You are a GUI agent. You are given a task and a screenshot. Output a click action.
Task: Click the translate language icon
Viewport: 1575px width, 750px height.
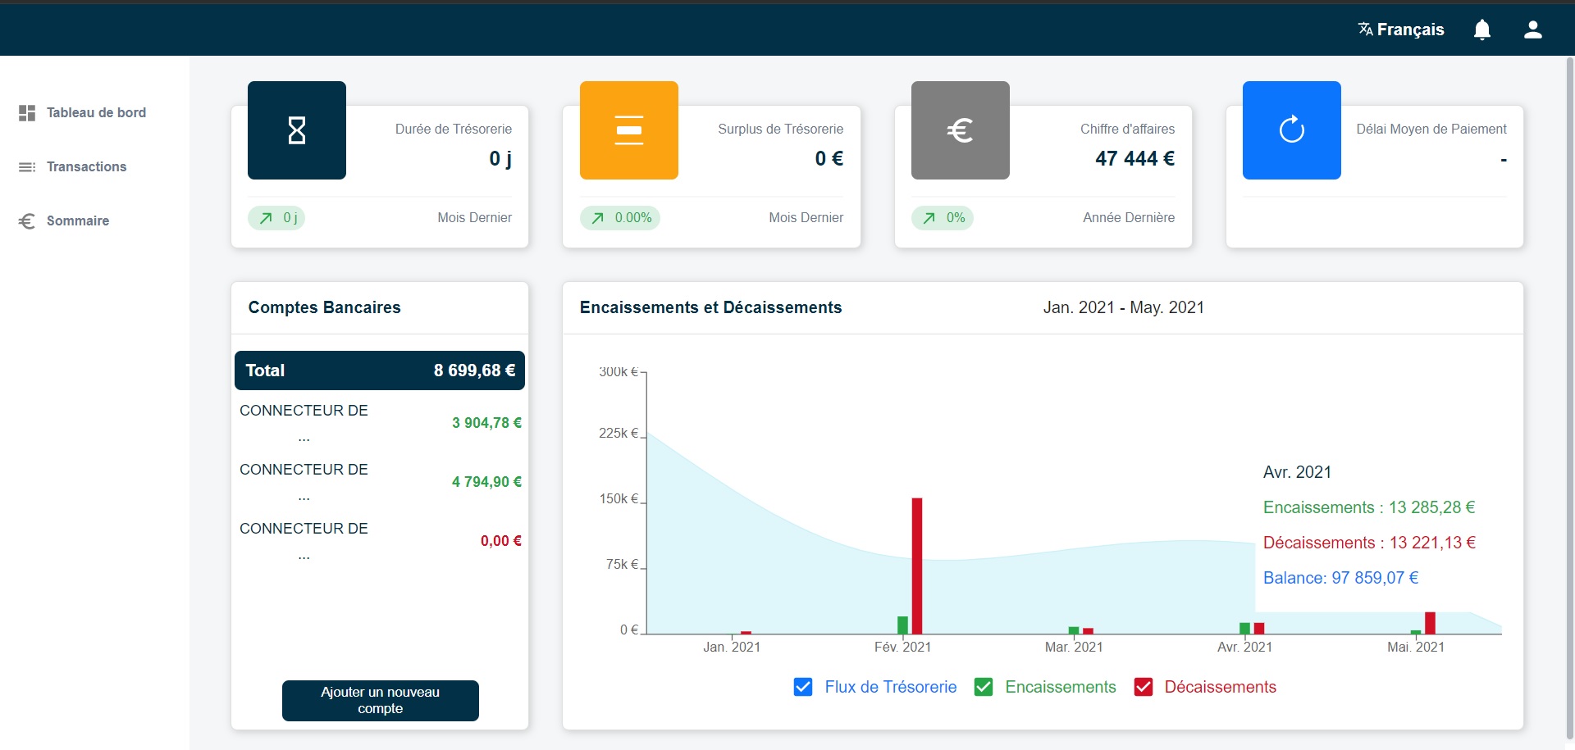click(x=1365, y=30)
